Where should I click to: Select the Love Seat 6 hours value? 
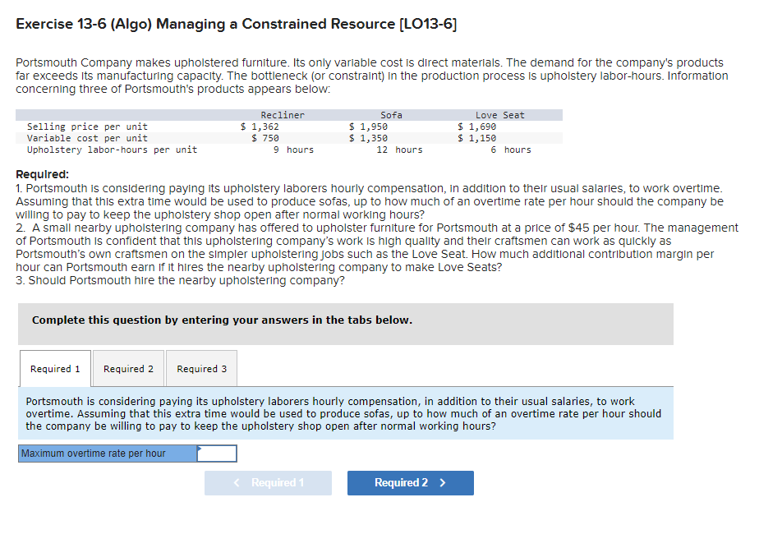[x=511, y=150]
